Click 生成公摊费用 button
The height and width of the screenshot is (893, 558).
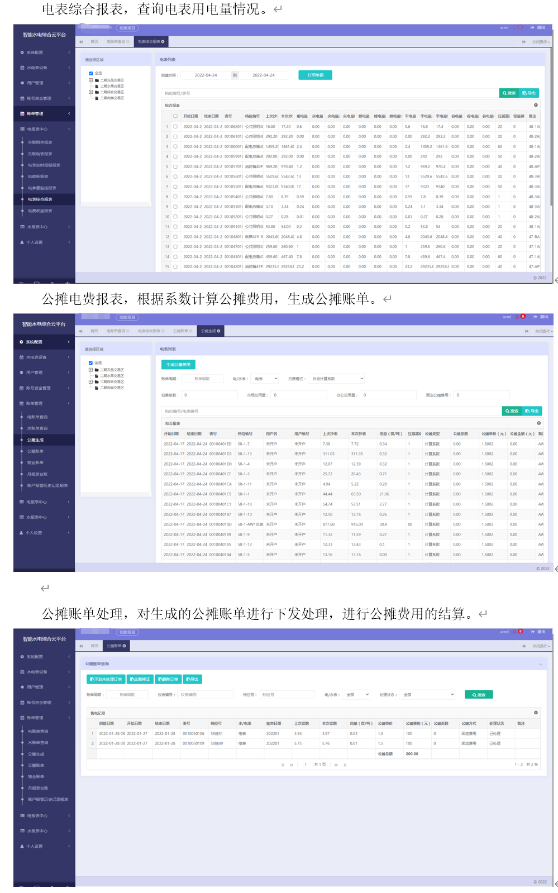(x=178, y=365)
